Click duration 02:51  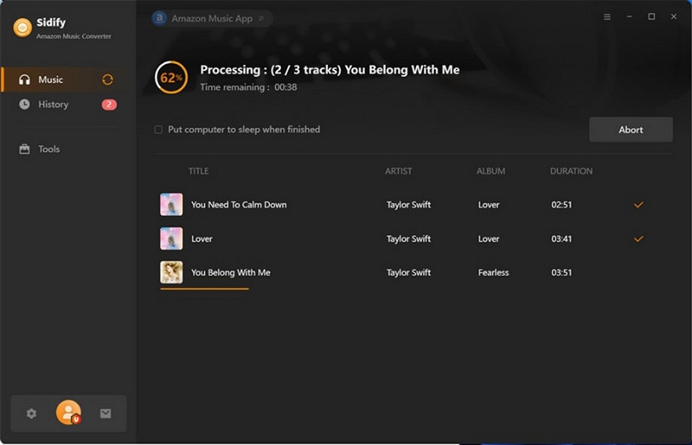[561, 205]
